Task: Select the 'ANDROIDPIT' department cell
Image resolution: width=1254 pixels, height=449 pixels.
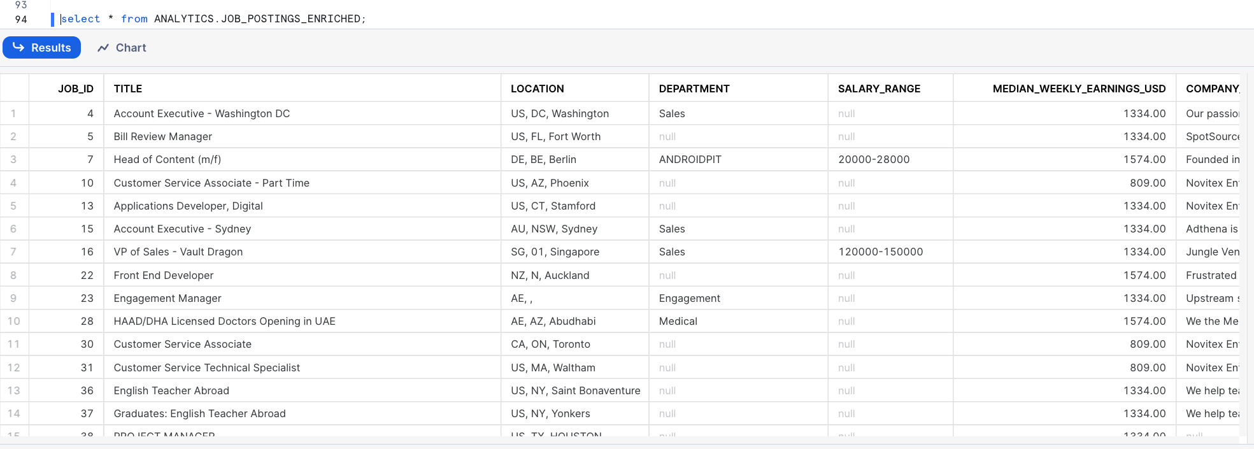Action: point(690,160)
